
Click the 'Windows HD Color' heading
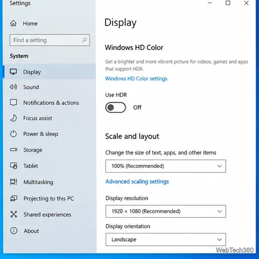[134, 47]
